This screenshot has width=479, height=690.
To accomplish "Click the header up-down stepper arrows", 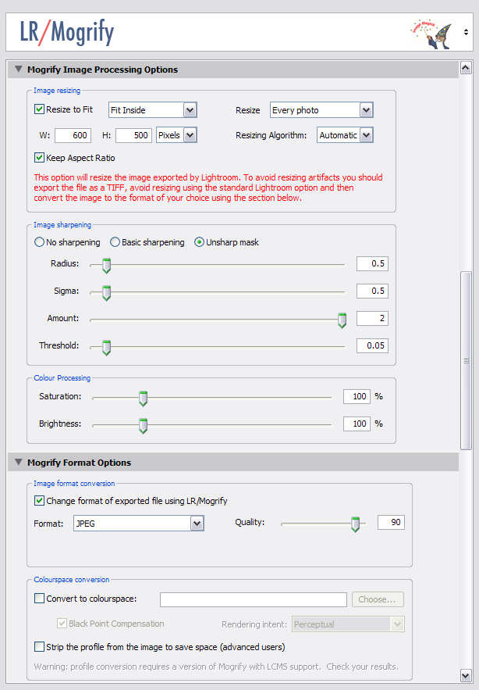I will 466,32.
